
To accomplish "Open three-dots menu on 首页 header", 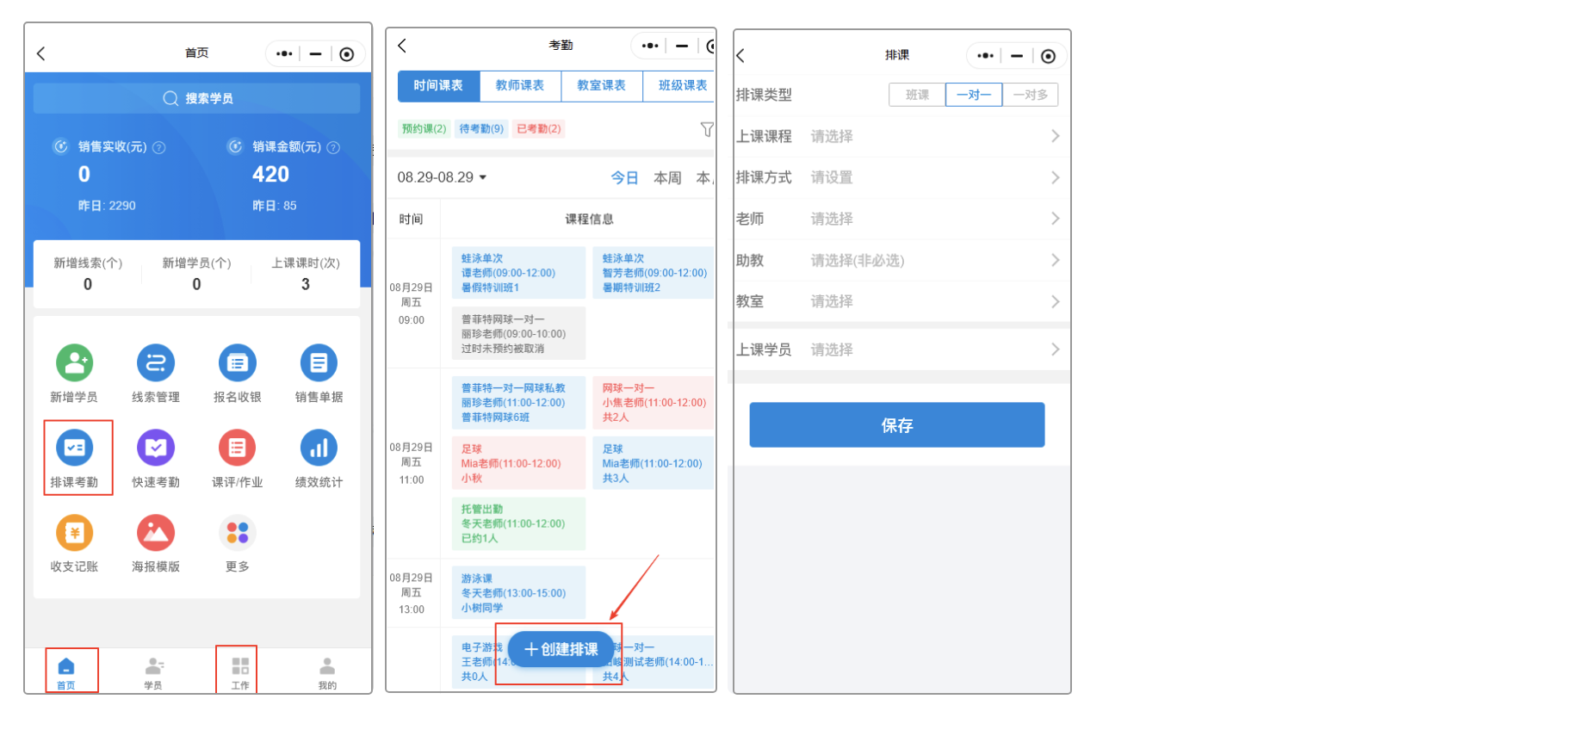I will (284, 53).
